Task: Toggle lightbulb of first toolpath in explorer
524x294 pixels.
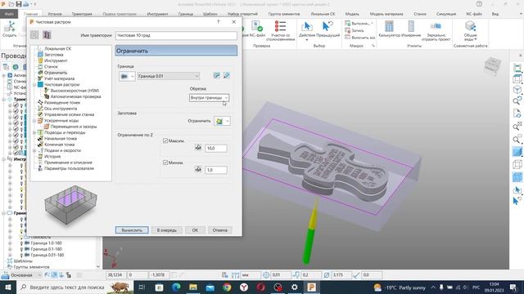Action: (22, 105)
